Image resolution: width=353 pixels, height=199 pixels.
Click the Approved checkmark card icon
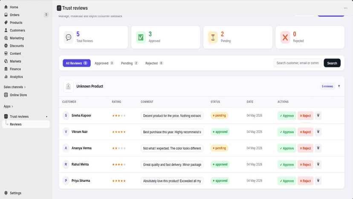point(141,37)
